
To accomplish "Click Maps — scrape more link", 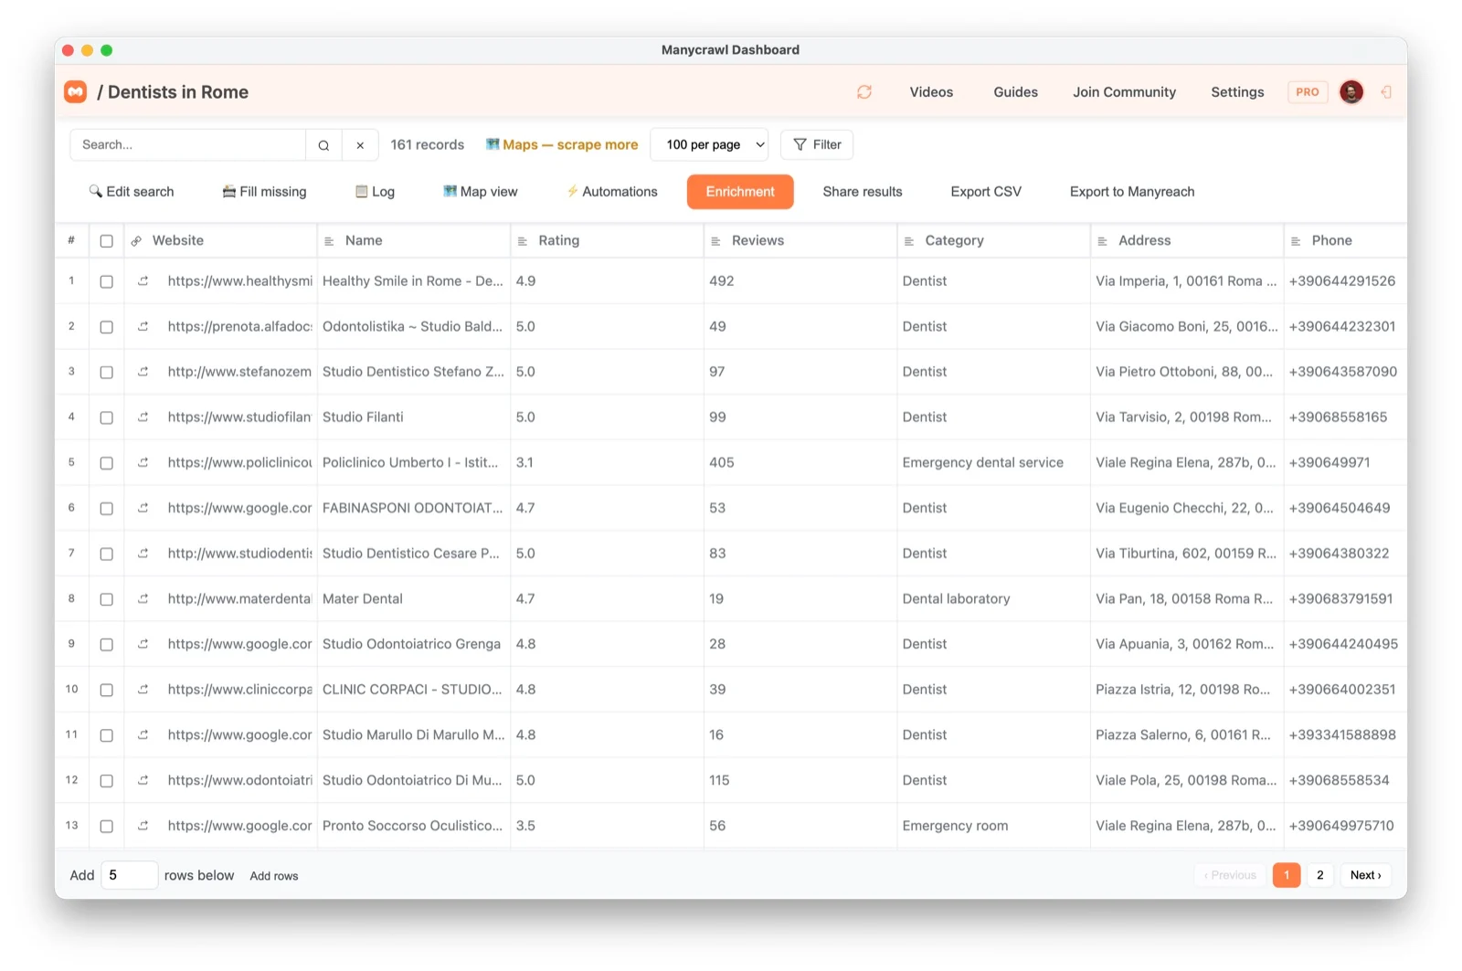I will point(562,144).
